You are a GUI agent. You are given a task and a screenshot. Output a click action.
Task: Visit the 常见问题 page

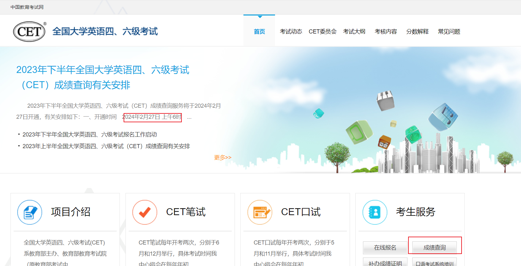[x=449, y=32]
